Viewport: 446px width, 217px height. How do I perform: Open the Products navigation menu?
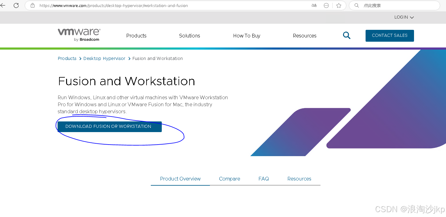(x=136, y=36)
